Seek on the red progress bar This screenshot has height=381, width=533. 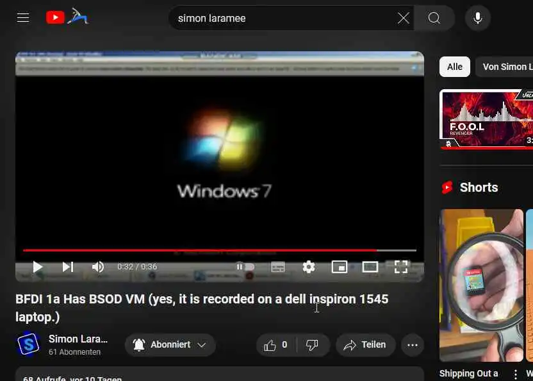(x=220, y=250)
